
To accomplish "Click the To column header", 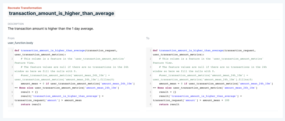I will point(148,38).
